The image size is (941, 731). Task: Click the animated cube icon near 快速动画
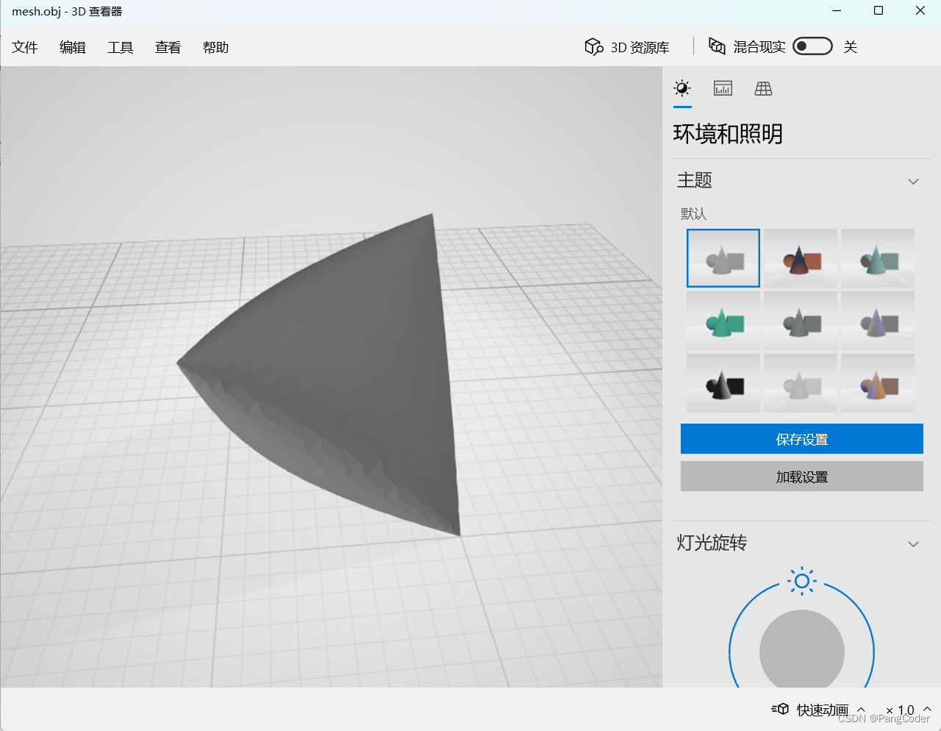tap(780, 709)
